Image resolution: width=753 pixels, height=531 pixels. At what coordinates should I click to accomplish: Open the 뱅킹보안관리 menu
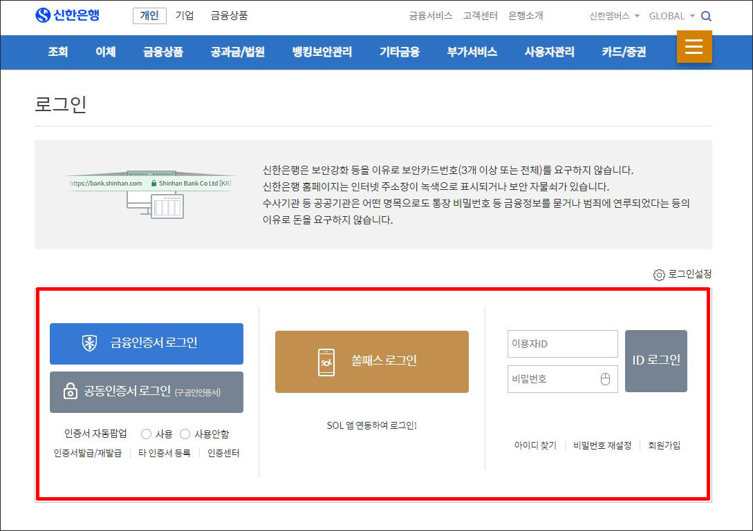coord(322,51)
